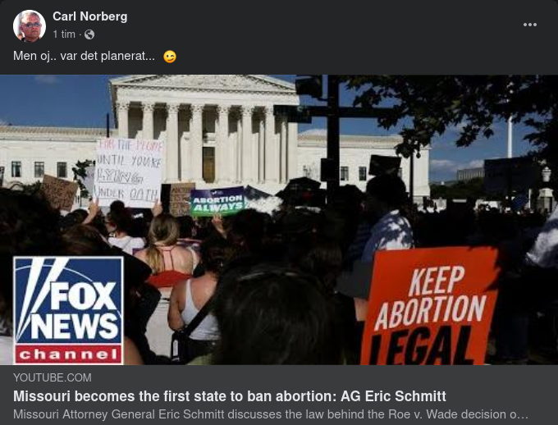Screen dimensions: 558x425
Task: Click the post text 'Men oj.. var det planerat'
Action: tap(84, 57)
